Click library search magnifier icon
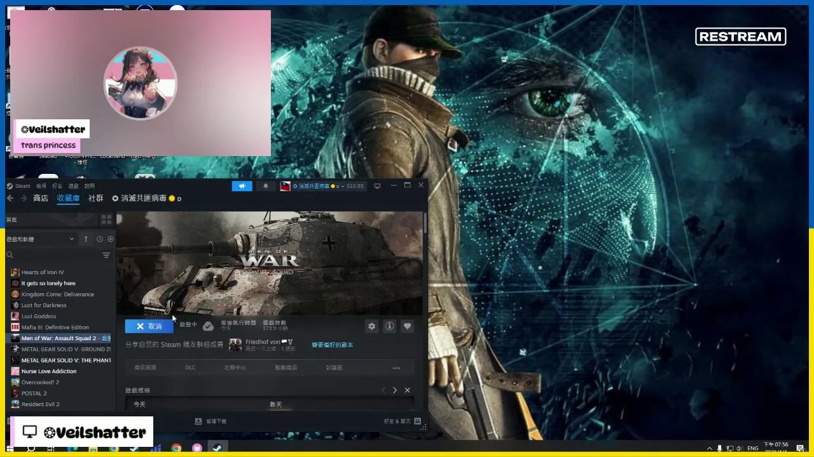Image resolution: width=814 pixels, height=457 pixels. [10, 255]
